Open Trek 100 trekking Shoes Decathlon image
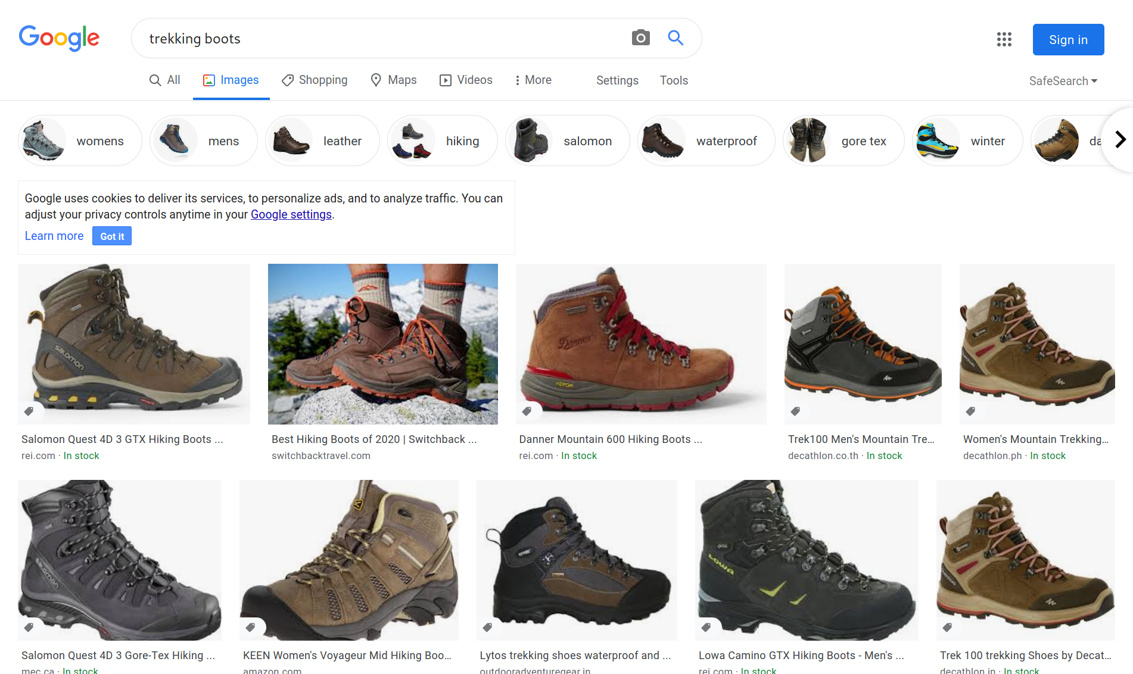1133x674 pixels. [x=1026, y=560]
